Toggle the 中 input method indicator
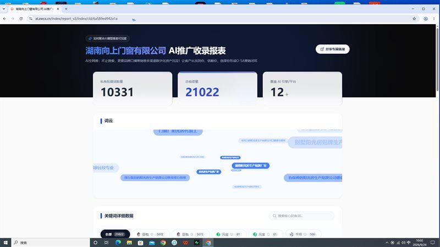 click(409, 243)
